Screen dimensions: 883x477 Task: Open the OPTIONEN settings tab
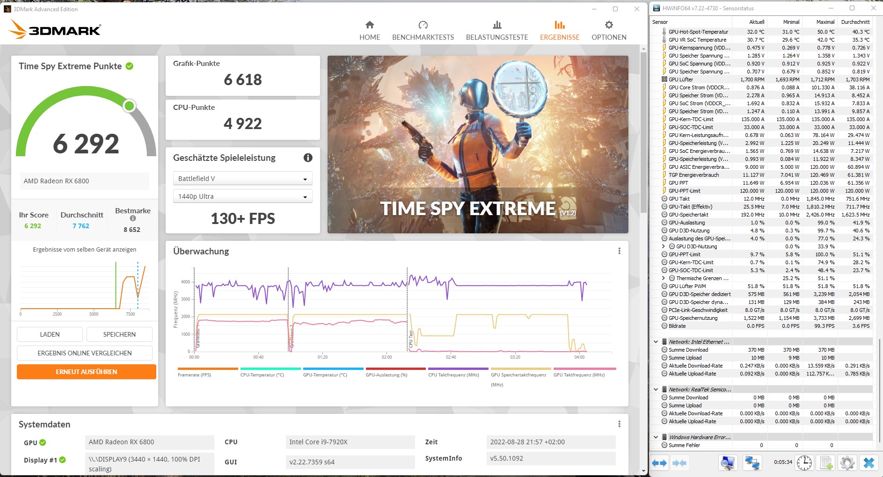tap(609, 31)
